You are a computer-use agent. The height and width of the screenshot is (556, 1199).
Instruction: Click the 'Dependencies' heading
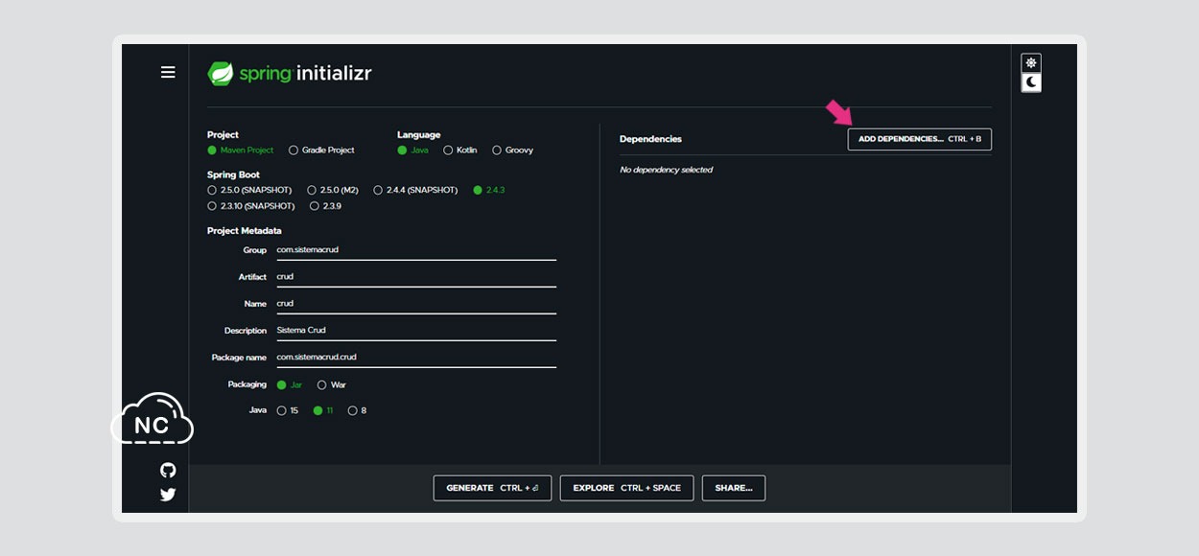(650, 139)
